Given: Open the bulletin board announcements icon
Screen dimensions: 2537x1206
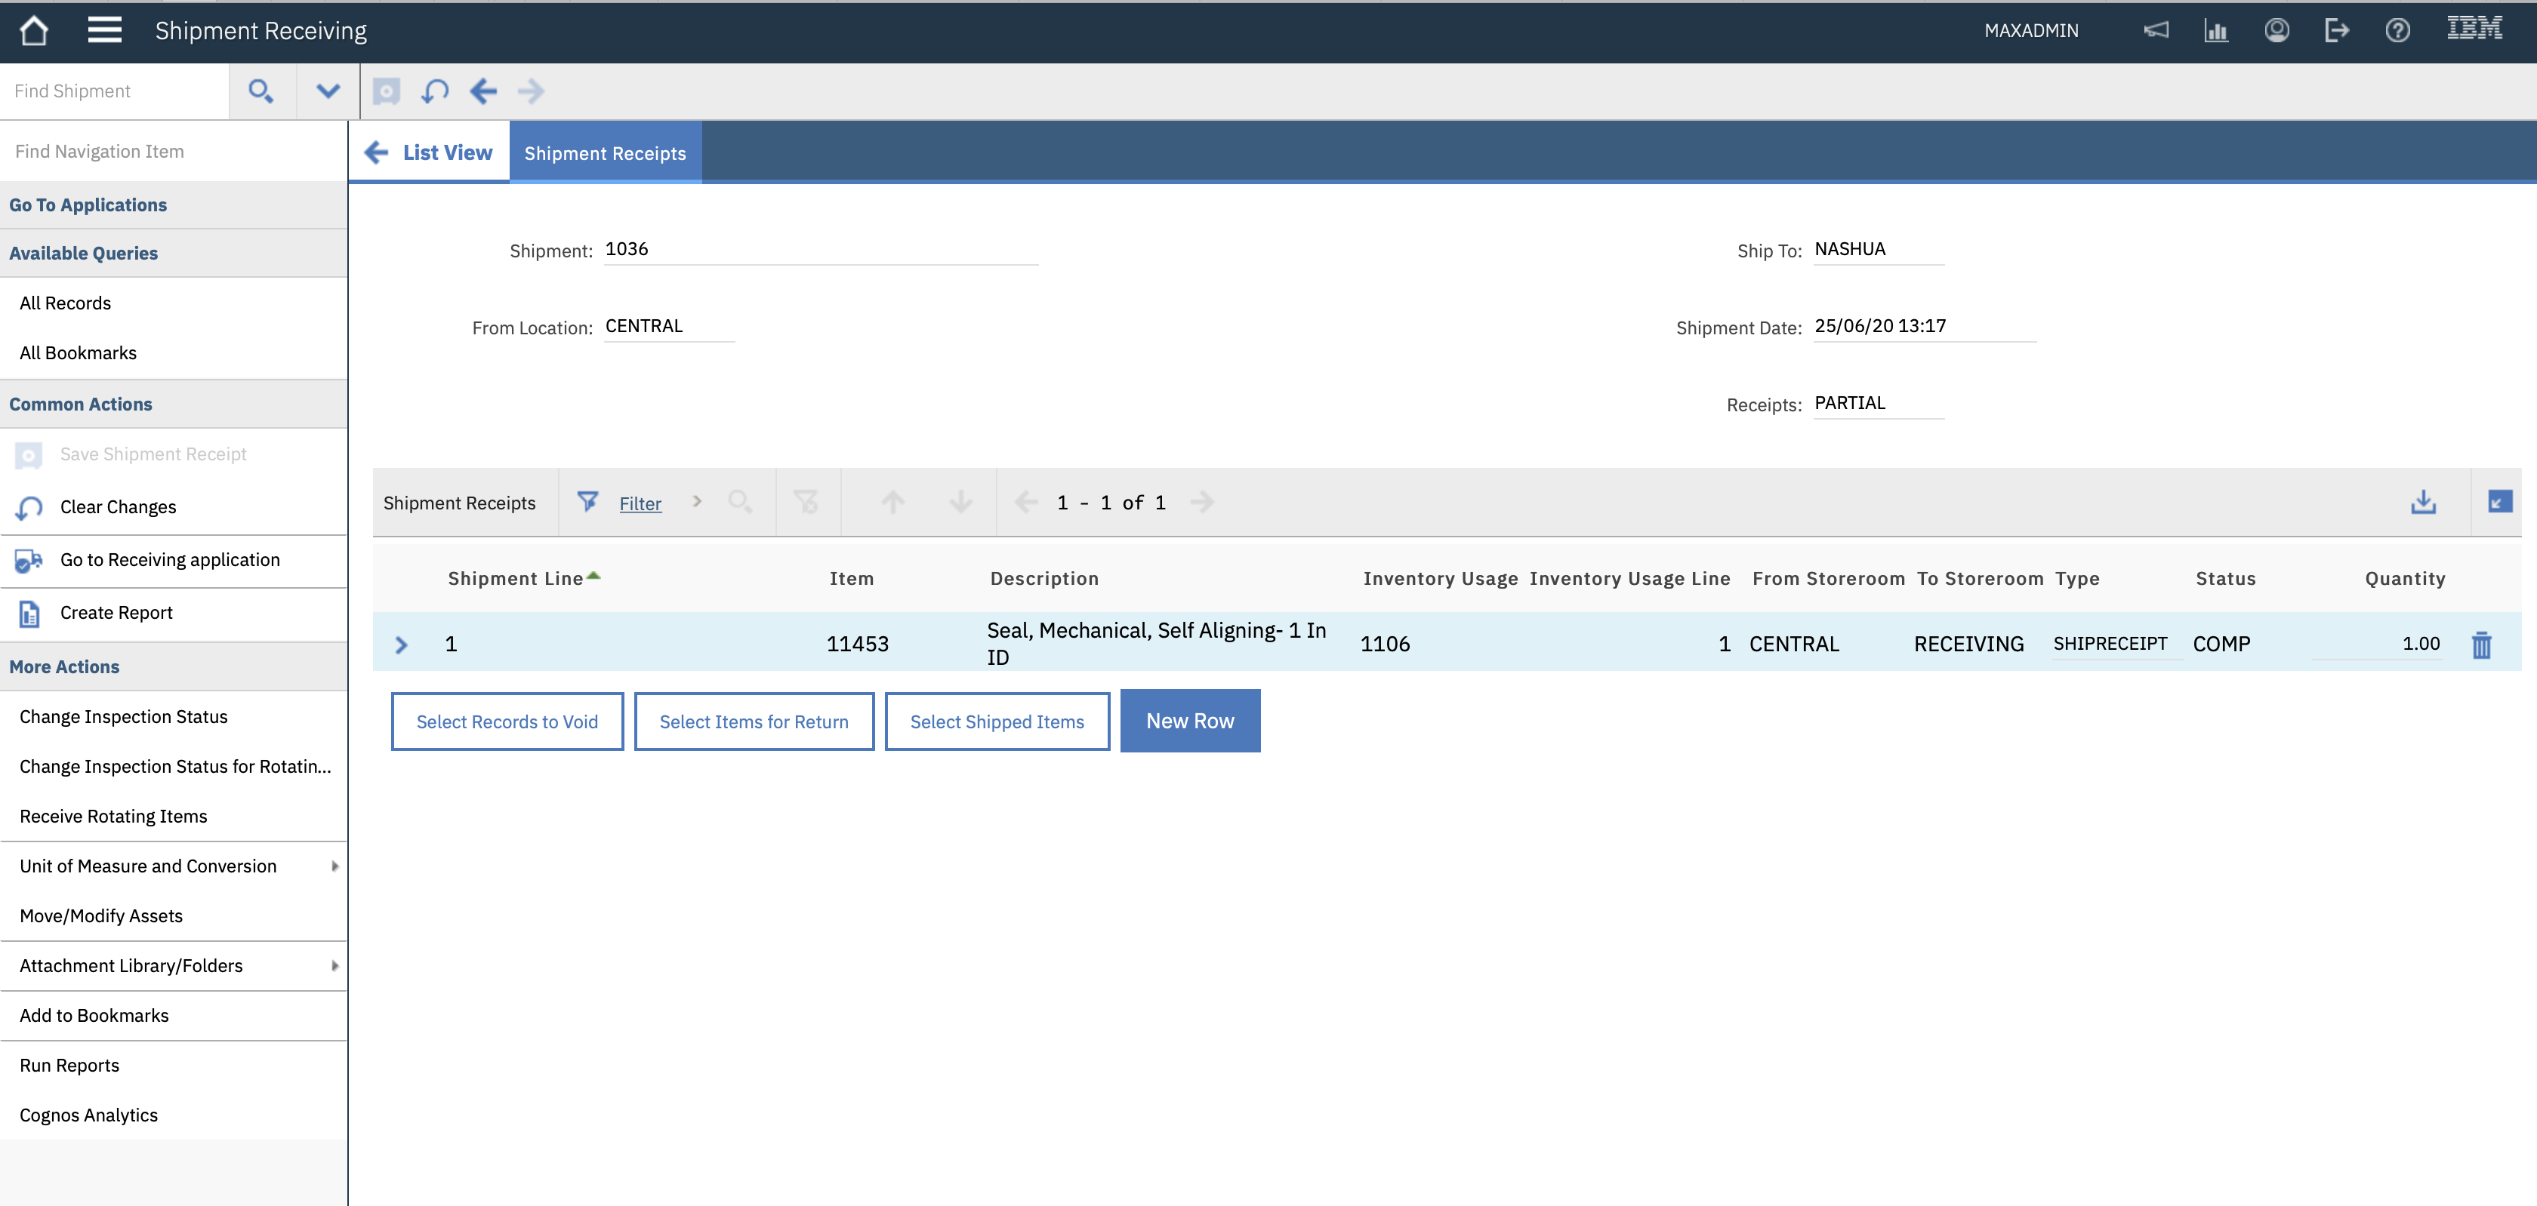Looking at the screenshot, I should (2156, 30).
